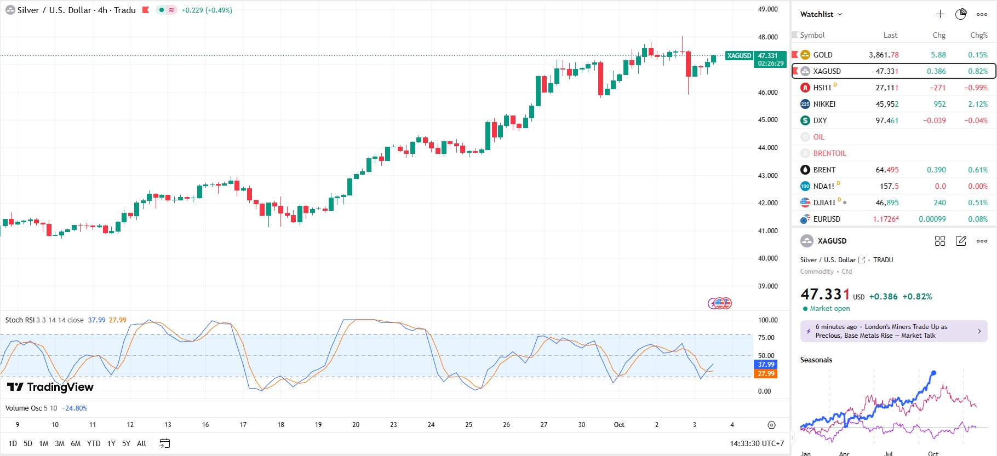Click the 14:33:30 UTC+7 timezone button
Screen dimensions: 997x456
point(757,443)
